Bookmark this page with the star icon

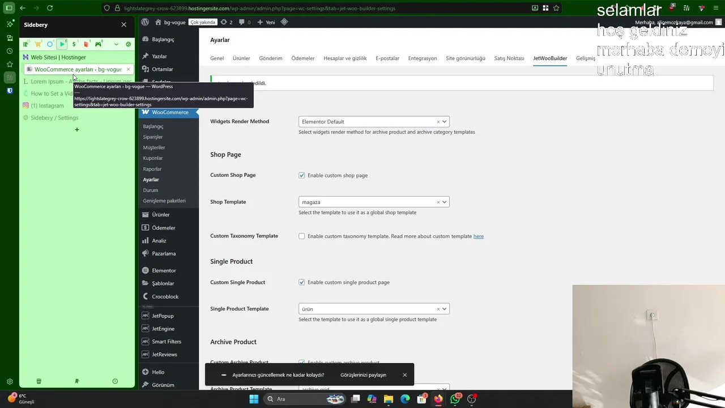556,8
